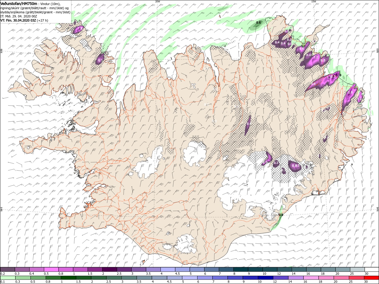Click the 2.5 value in the northeast pink patch

333,76
